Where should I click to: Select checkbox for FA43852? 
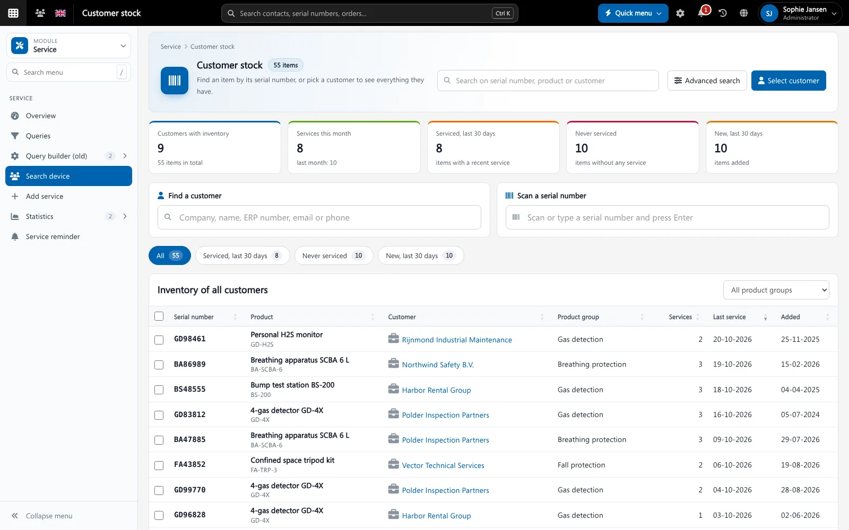pyautogui.click(x=159, y=465)
